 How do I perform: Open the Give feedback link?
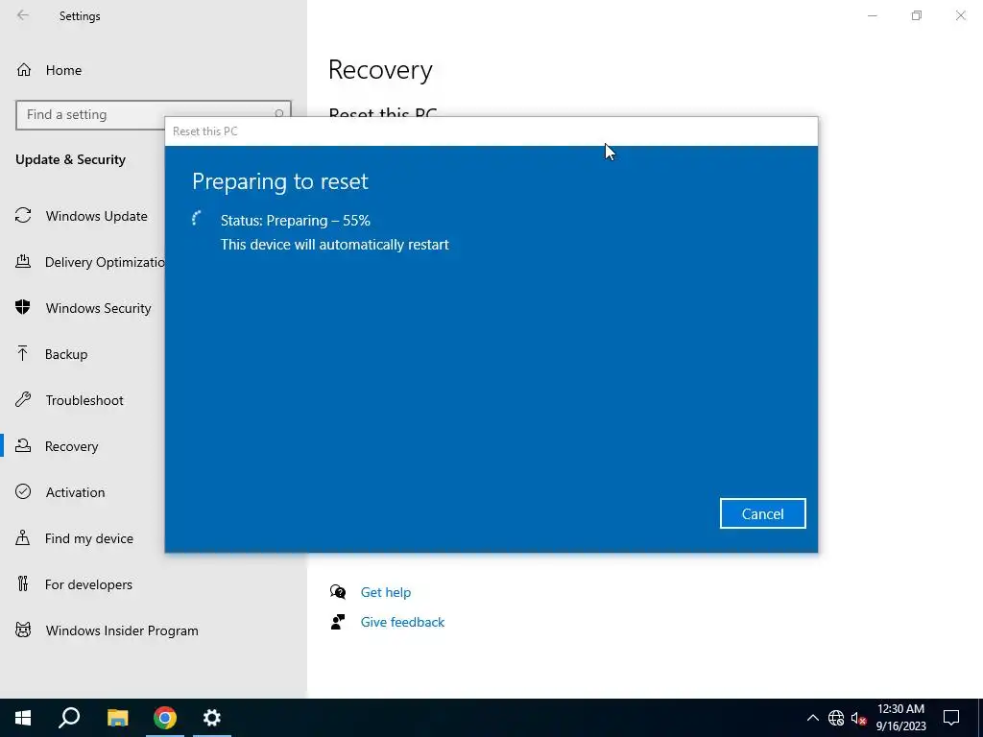pyautogui.click(x=402, y=622)
